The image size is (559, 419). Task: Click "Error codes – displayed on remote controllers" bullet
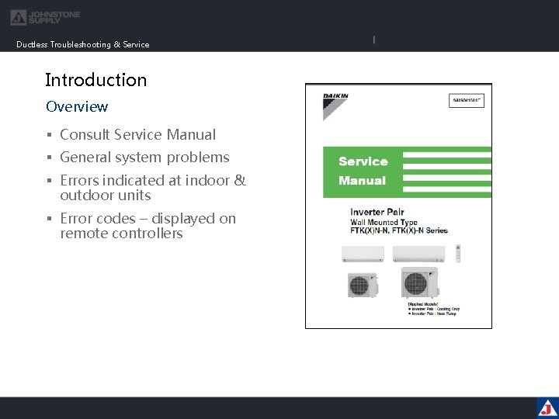(148, 226)
